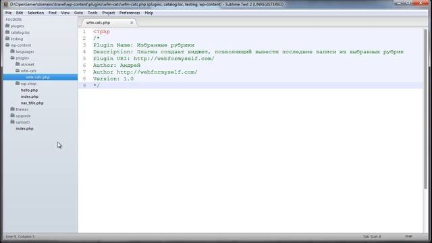
Task: Click the vertical scrollbar of the editor
Action: 426,109
